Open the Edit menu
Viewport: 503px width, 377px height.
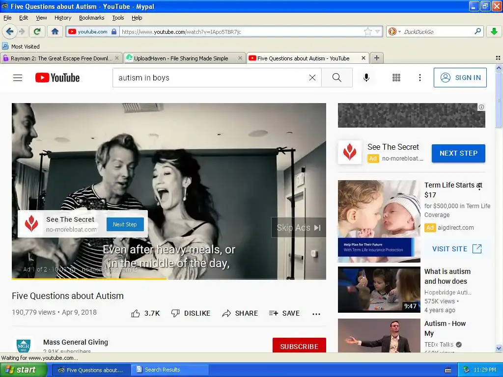click(24, 18)
